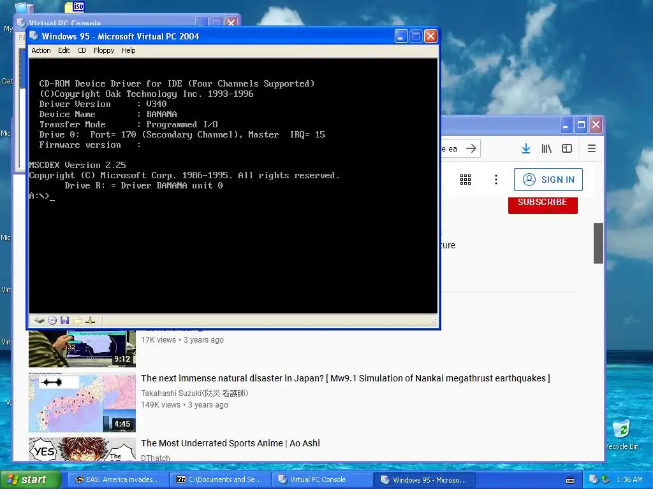Switch to the 7-Zip C:\Documents taskbar item

(x=220, y=480)
